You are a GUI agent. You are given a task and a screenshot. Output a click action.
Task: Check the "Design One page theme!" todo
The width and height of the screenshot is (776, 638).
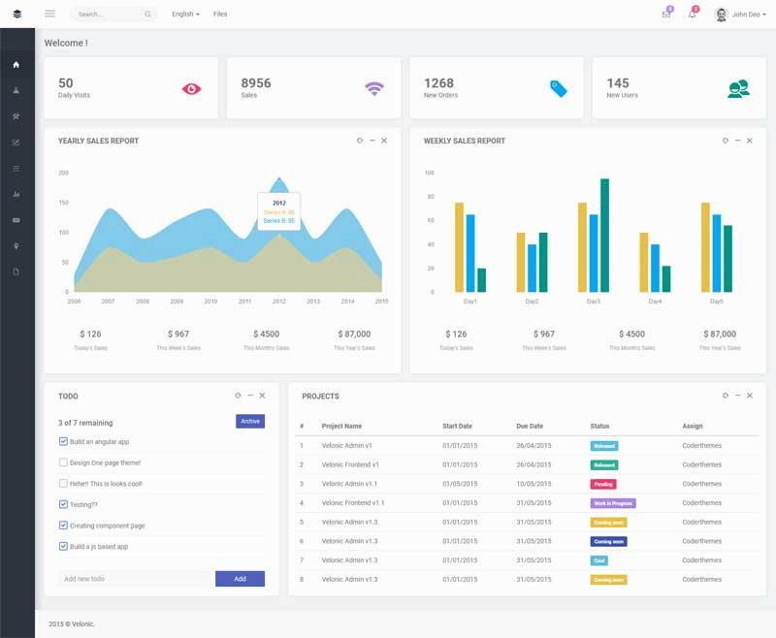tap(63, 463)
